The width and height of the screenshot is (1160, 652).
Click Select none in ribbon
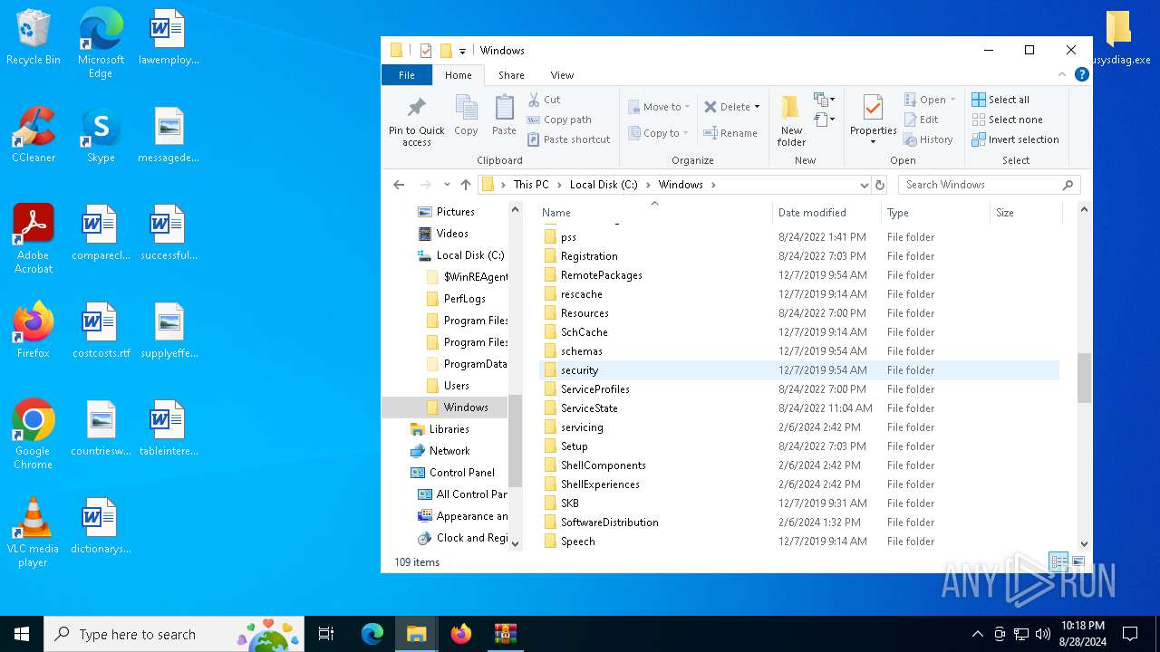point(1007,120)
